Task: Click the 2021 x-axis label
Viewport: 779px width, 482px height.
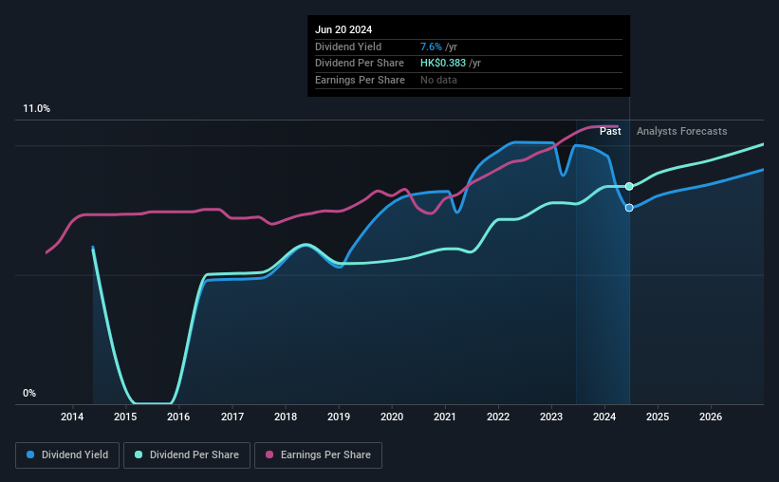Action: pos(445,417)
